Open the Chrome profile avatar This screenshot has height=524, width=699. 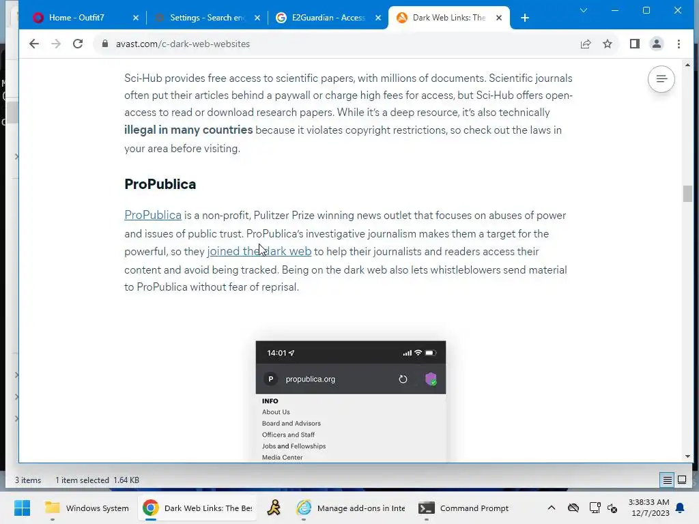pos(656,44)
